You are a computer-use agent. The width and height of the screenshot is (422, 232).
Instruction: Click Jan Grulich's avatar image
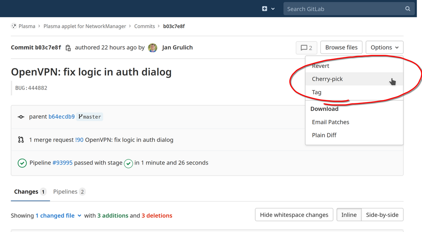click(x=153, y=48)
